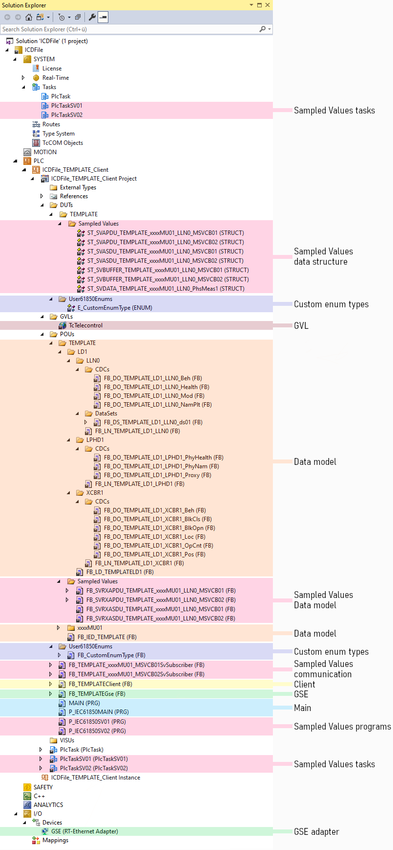Viewport: 393px width, 850px height.
Task: Select ST_SVAPDU_TEMPLATE_xxxxMU01_LLN0_MSVCB01 struct
Action: (x=165, y=233)
